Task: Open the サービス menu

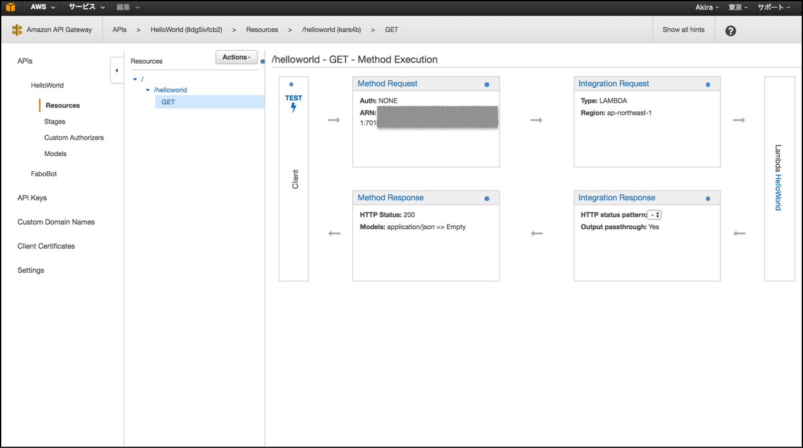Action: click(80, 7)
